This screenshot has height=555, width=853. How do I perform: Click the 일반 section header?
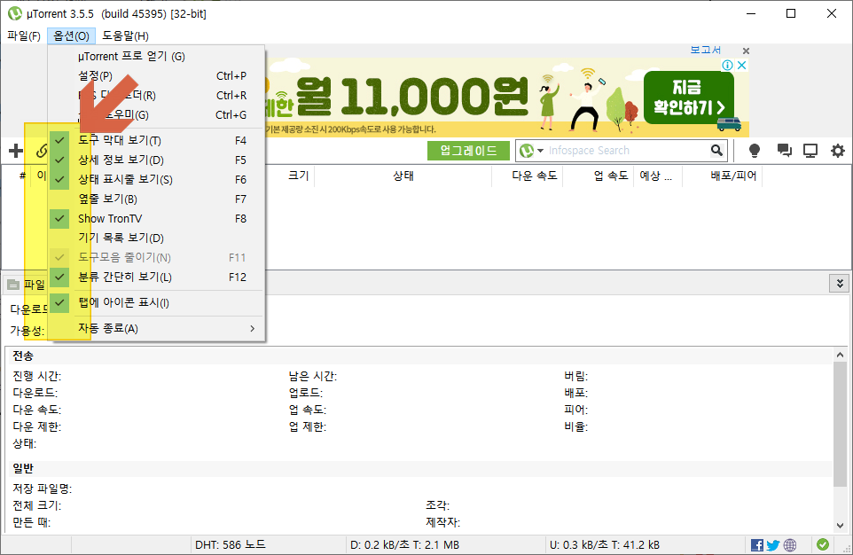point(23,468)
